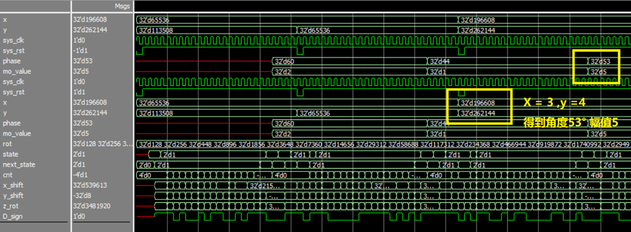Select the z_rot signal
631x232 pixels.
point(11,206)
